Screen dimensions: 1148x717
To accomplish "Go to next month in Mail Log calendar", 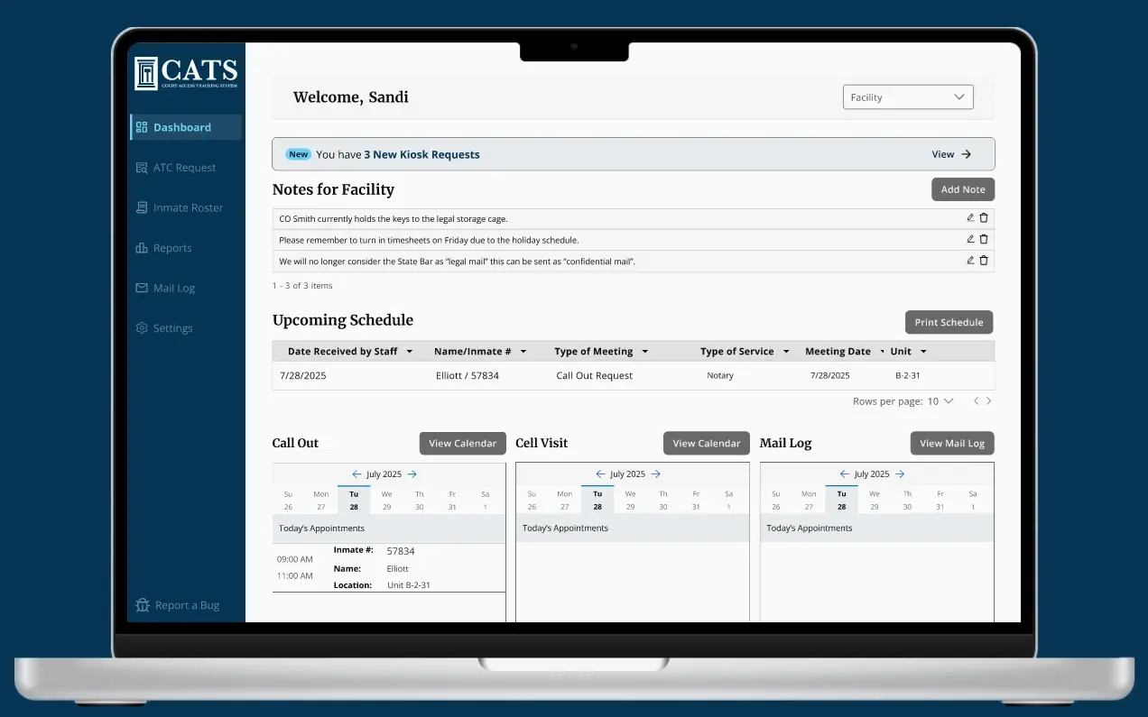I will [x=900, y=474].
